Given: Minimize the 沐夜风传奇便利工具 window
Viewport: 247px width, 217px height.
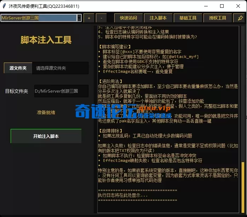Looking at the screenshot, I should [206, 6].
